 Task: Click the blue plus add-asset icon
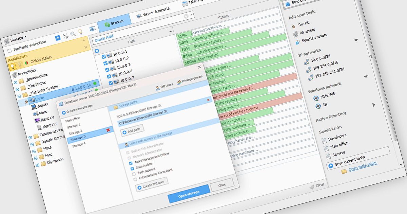(x=58, y=38)
